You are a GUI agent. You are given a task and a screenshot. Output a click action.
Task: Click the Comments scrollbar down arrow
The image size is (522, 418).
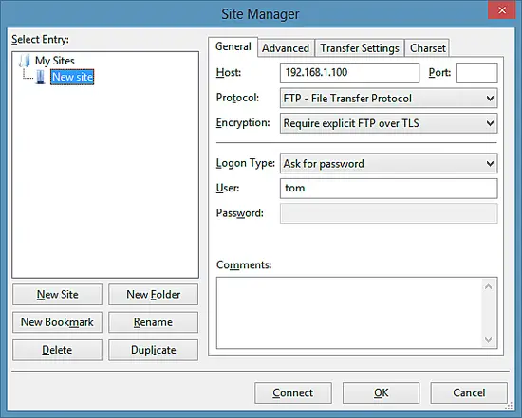(489, 340)
